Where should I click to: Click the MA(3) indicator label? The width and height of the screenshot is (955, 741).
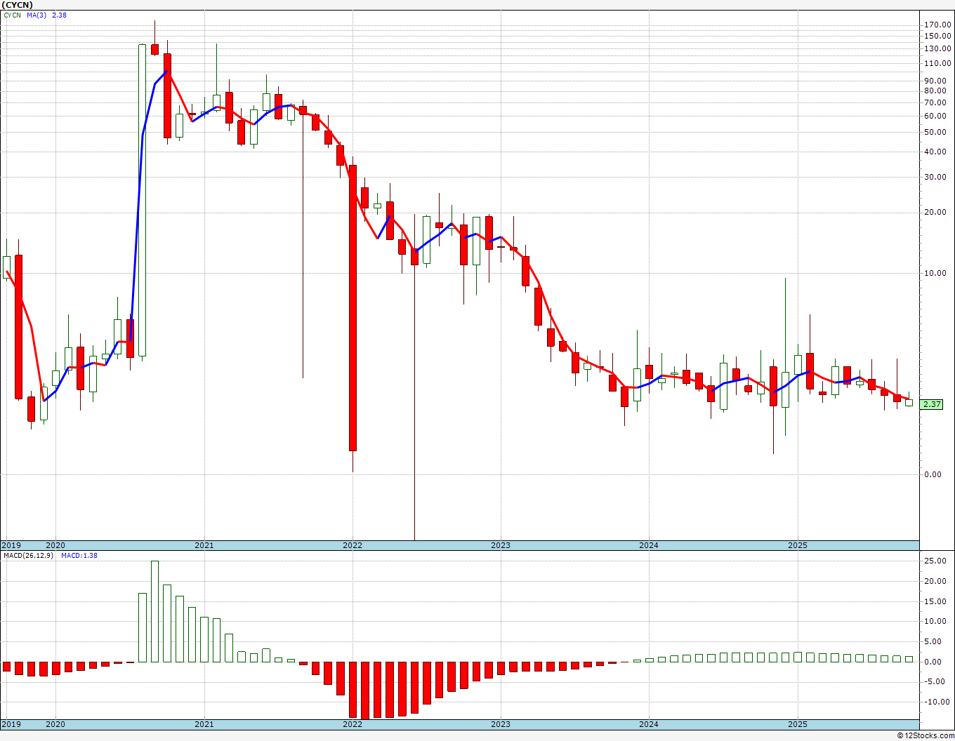(x=37, y=15)
